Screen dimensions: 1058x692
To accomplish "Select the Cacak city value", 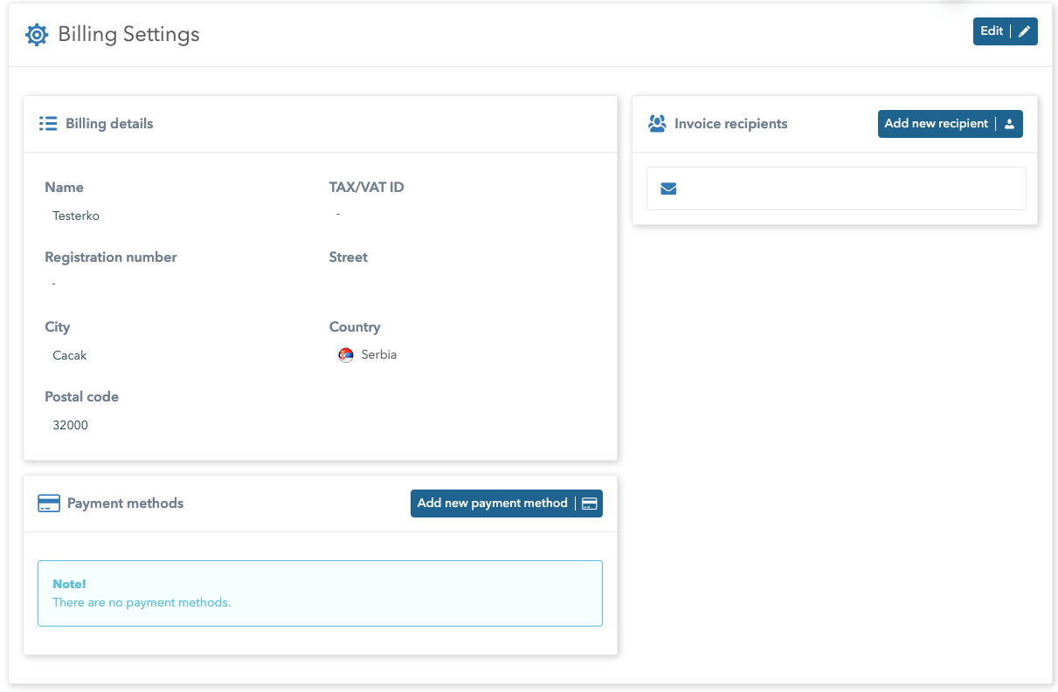I will pyautogui.click(x=70, y=355).
